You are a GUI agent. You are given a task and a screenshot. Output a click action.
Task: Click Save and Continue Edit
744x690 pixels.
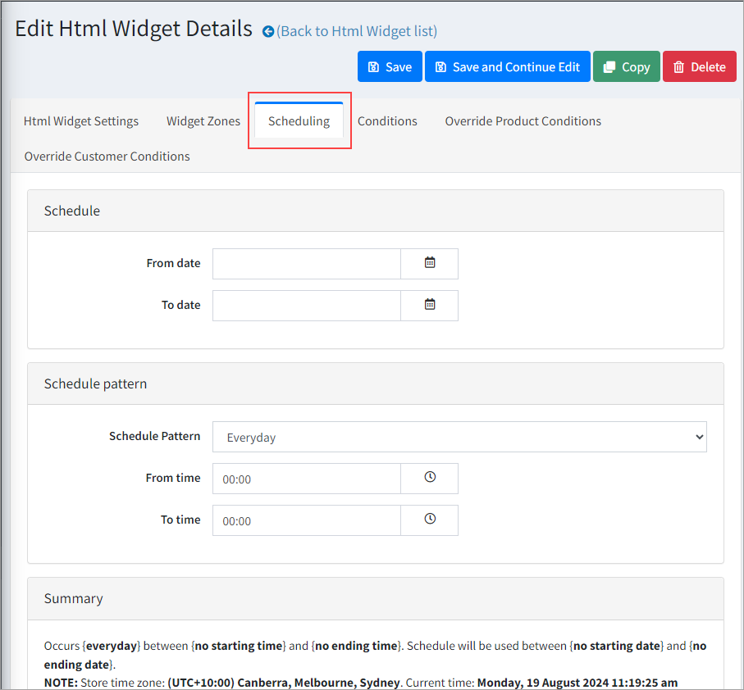coord(507,67)
